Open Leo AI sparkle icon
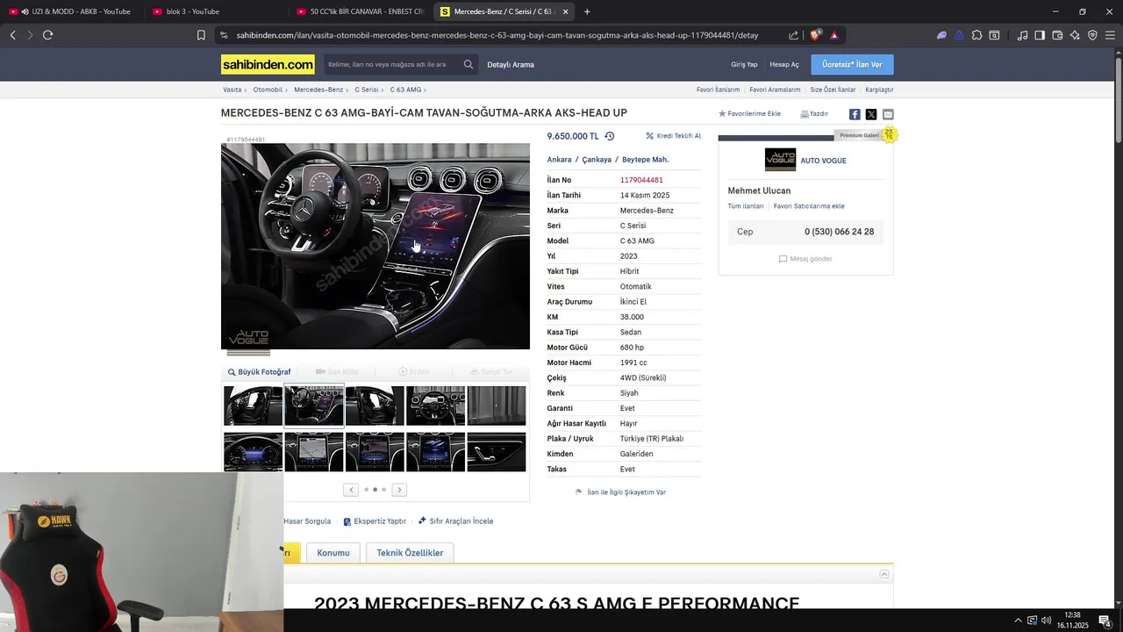Viewport: 1123px width, 632px height. (x=1075, y=35)
